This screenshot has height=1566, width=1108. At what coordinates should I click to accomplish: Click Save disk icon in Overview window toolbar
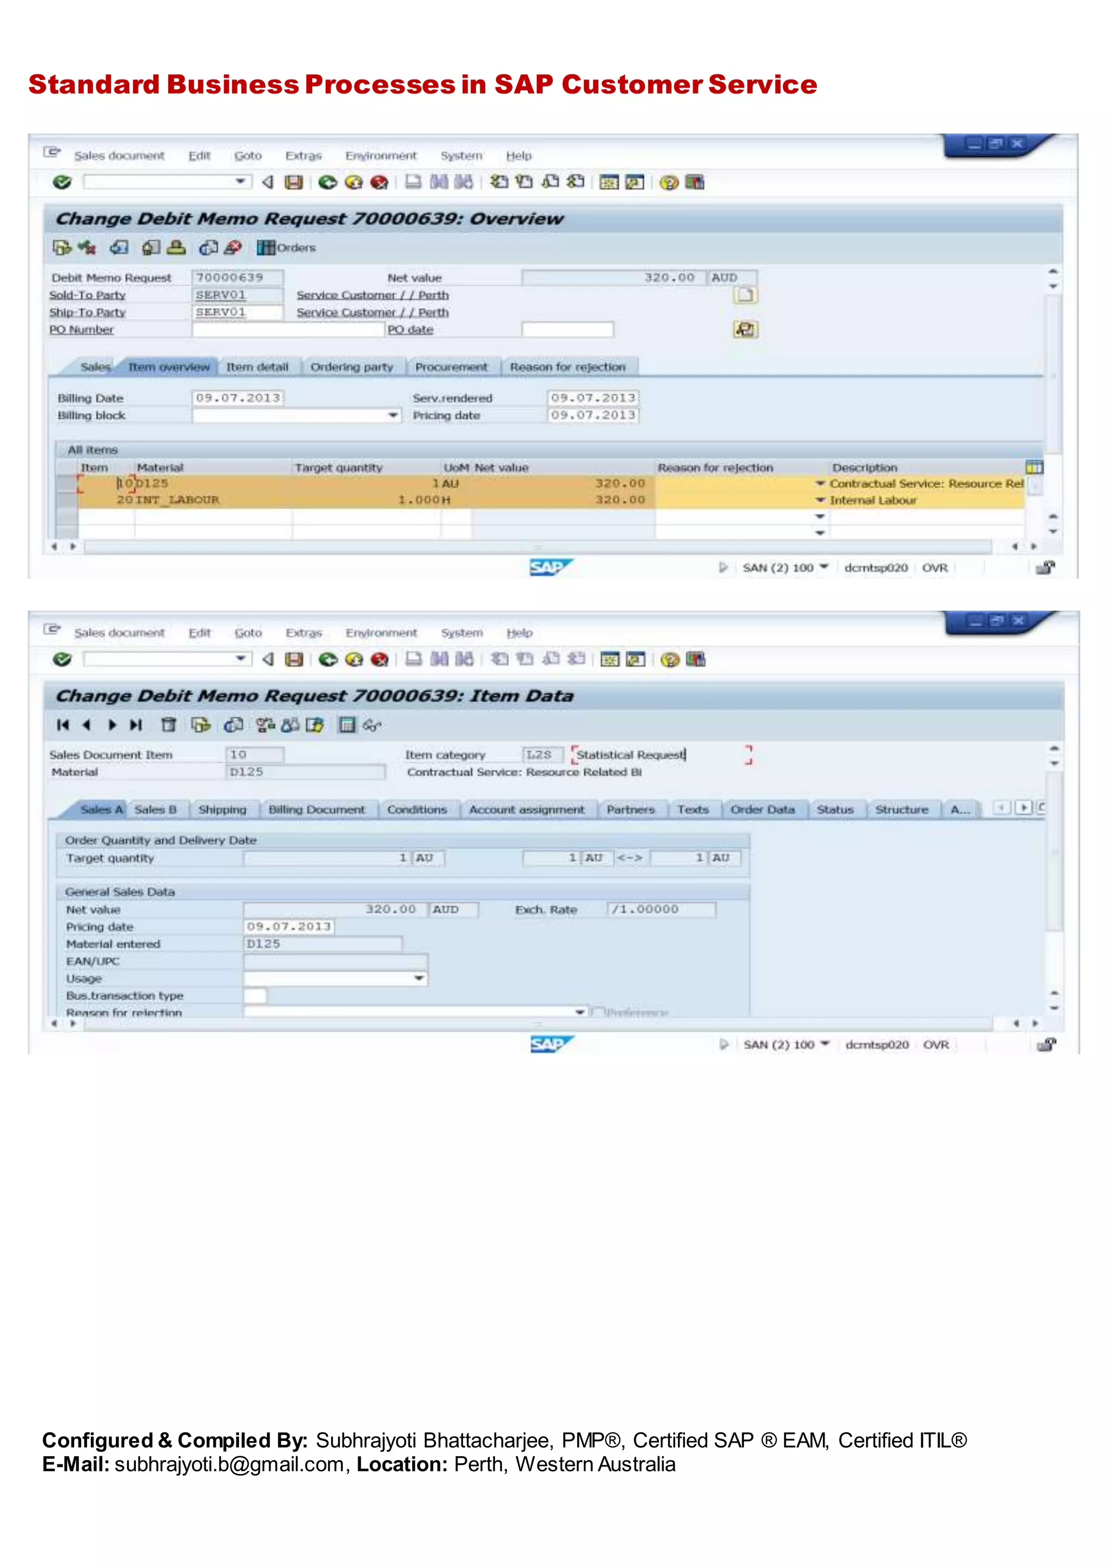click(x=293, y=182)
